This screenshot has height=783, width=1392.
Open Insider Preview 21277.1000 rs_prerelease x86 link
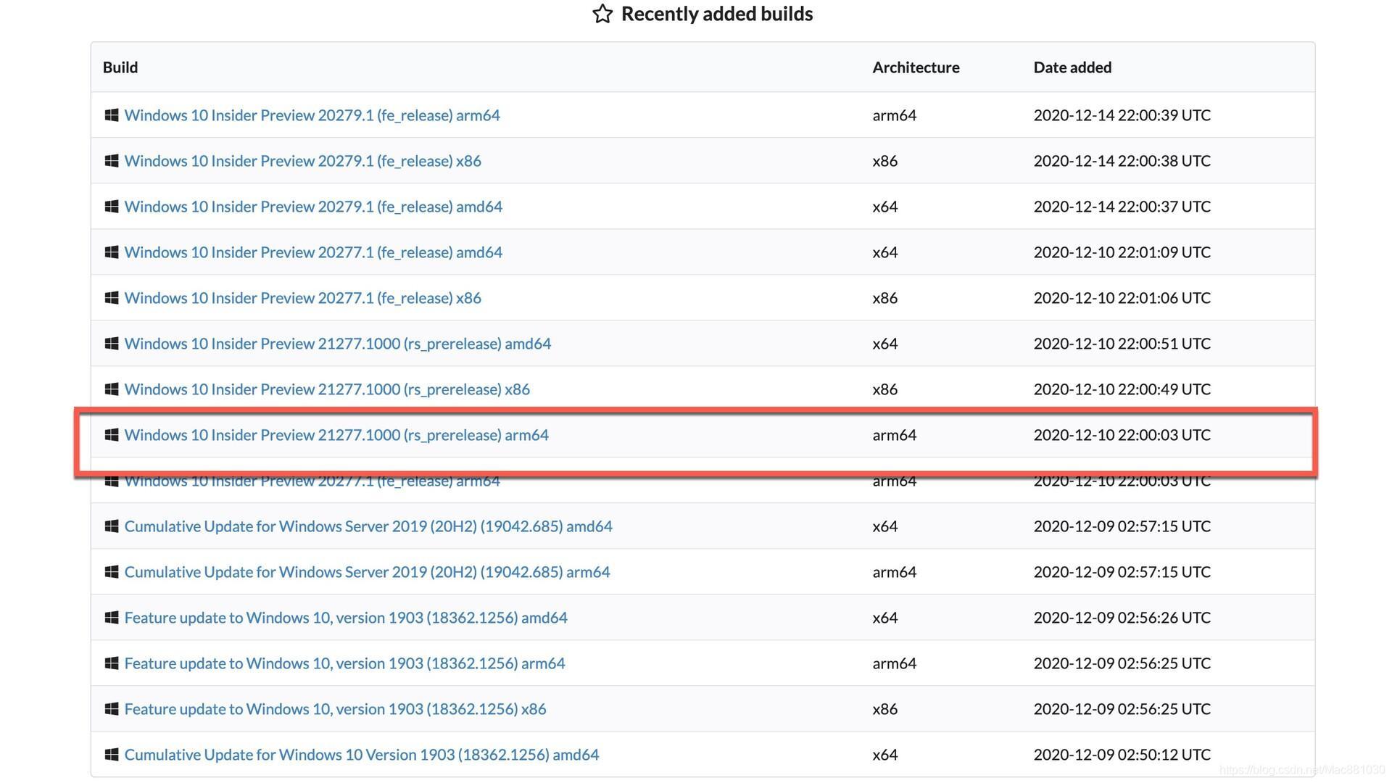[327, 389]
